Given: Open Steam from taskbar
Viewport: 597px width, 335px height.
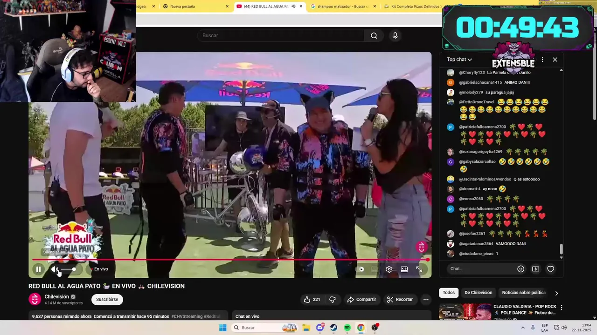Looking at the screenshot, I should click(x=333, y=328).
